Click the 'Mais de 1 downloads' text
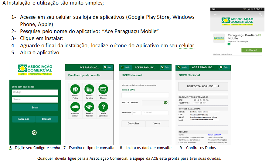Image resolution: width=269 pixels, height=167 pixels. coord(223,54)
